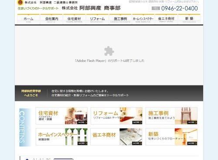Image resolution: width=218 pixels, height=160 pixels.
Task: Click the Adobe Flash Player support-ended message
Action: click(x=110, y=61)
